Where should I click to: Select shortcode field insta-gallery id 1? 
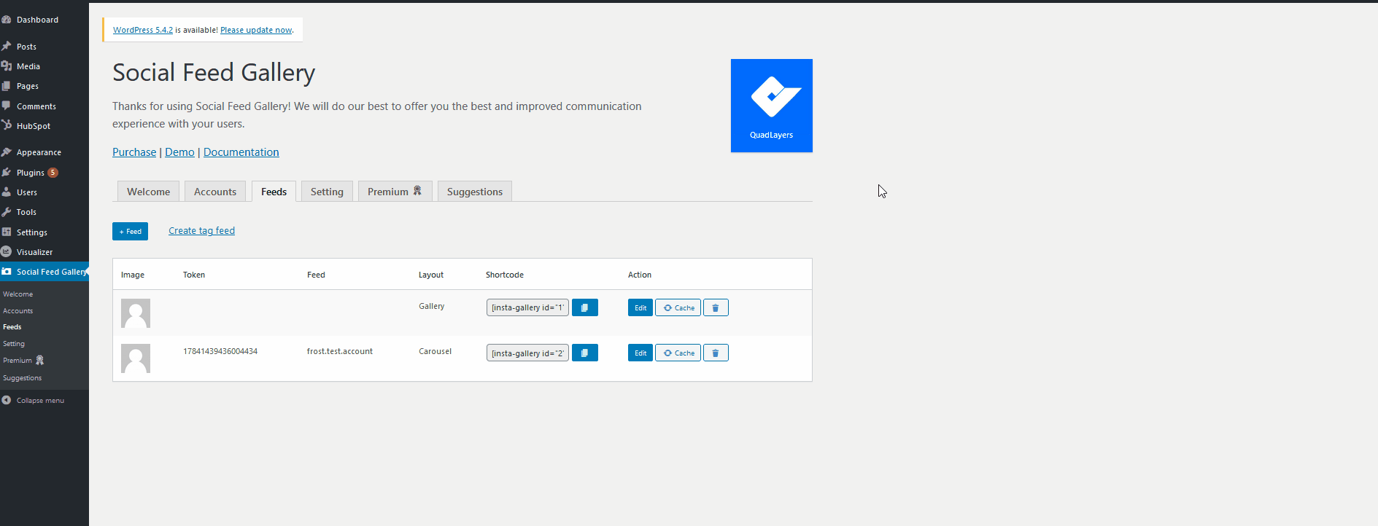coord(527,307)
